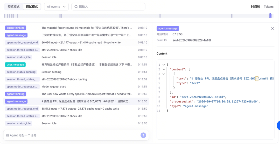The height and width of the screenshot is (145, 280).
Task: Select session.status_idle row at 0:08:10
Action: pyautogui.click(x=76, y=57)
